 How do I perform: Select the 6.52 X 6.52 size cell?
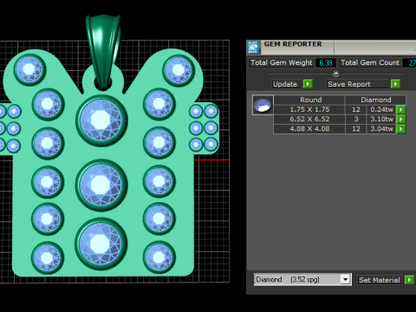pos(309,120)
